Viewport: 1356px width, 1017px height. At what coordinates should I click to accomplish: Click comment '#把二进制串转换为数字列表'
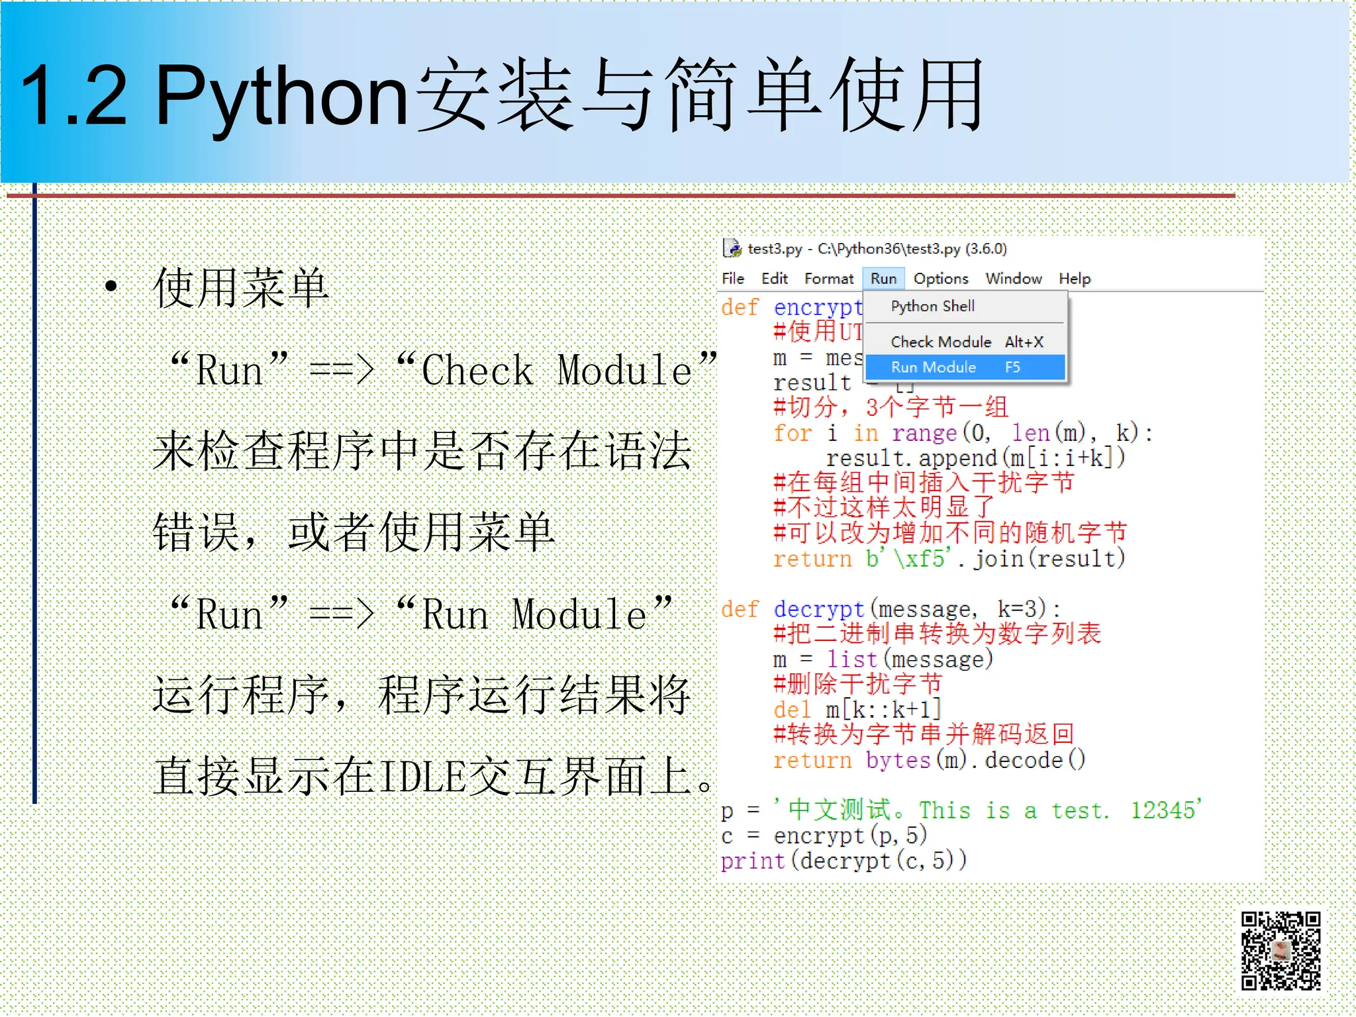pos(937,634)
